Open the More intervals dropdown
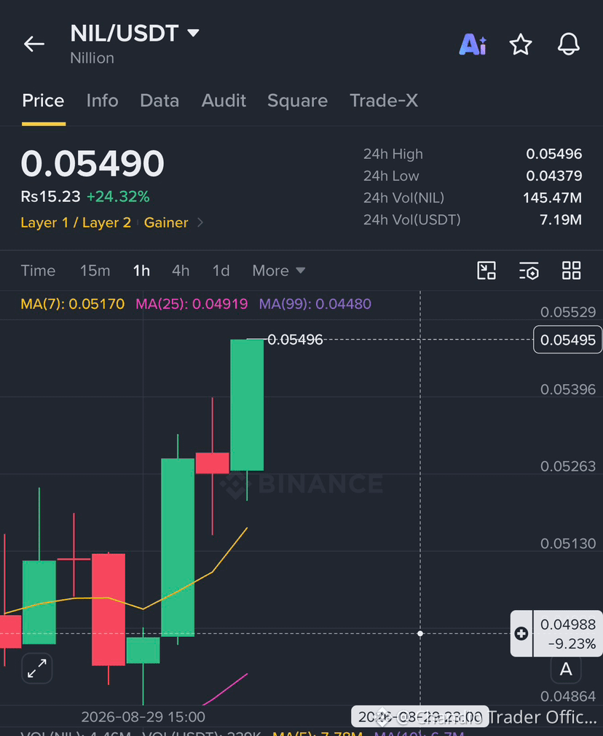This screenshot has height=736, width=603. coord(279,270)
